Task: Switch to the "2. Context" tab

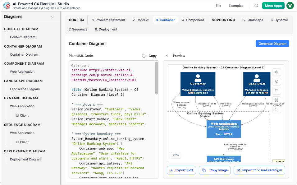Action: (x=140, y=20)
